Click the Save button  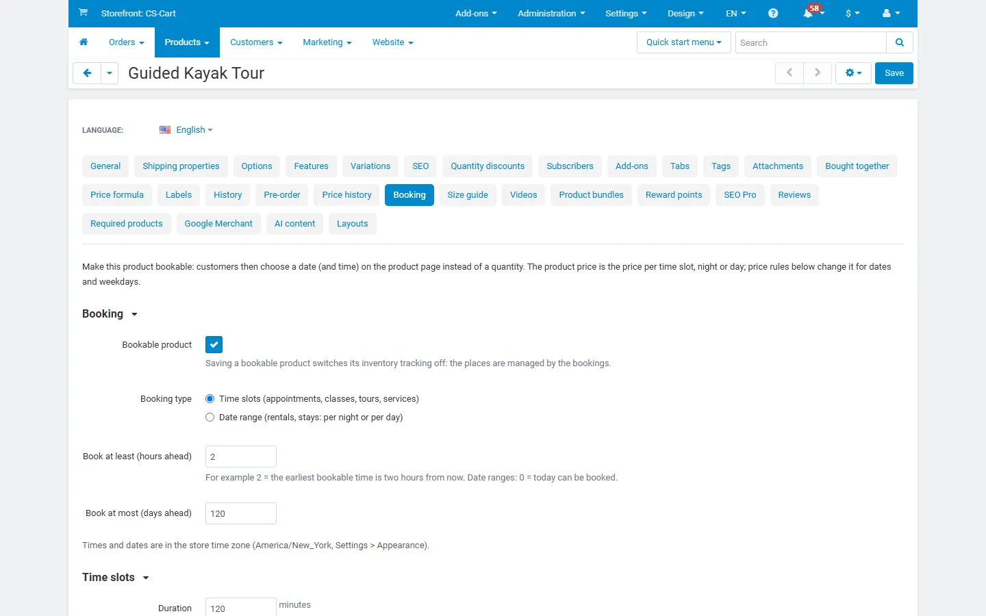click(894, 73)
